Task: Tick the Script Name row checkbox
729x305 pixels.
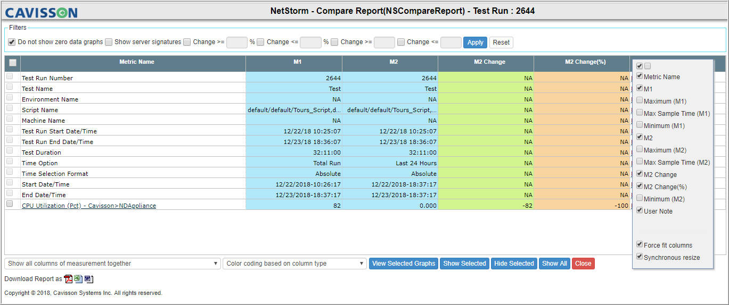Action: pos(10,108)
